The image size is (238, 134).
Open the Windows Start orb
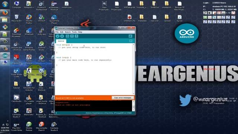[x=5, y=4]
